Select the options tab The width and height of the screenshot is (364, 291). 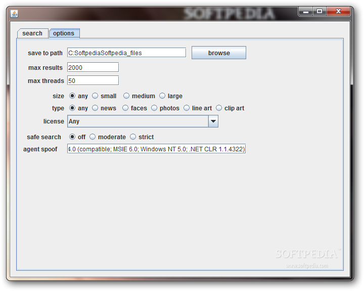pyautogui.click(x=64, y=33)
